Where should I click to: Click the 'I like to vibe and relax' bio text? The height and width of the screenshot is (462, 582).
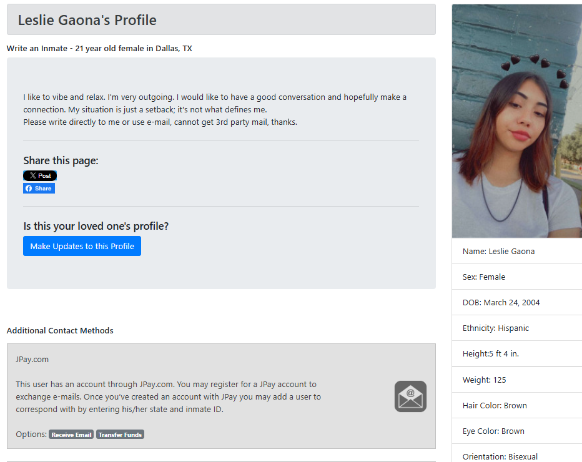pyautogui.click(x=215, y=103)
